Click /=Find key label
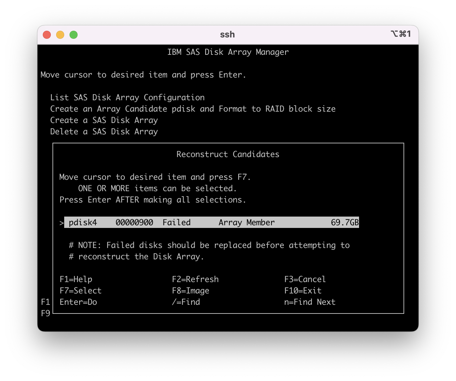 [186, 302]
